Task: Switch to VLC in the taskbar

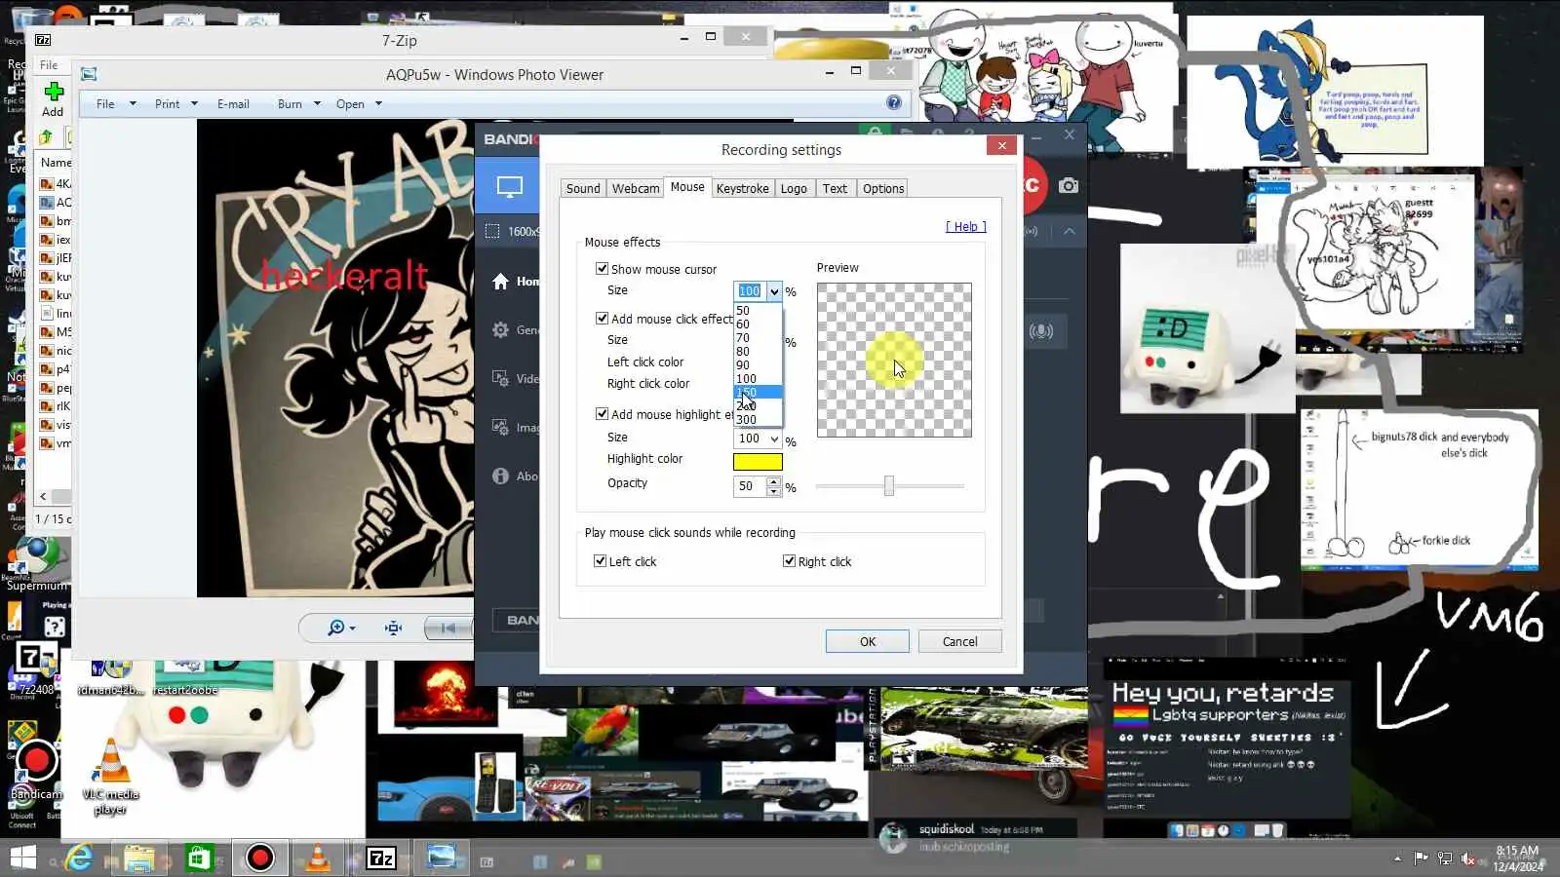Action: [x=318, y=858]
